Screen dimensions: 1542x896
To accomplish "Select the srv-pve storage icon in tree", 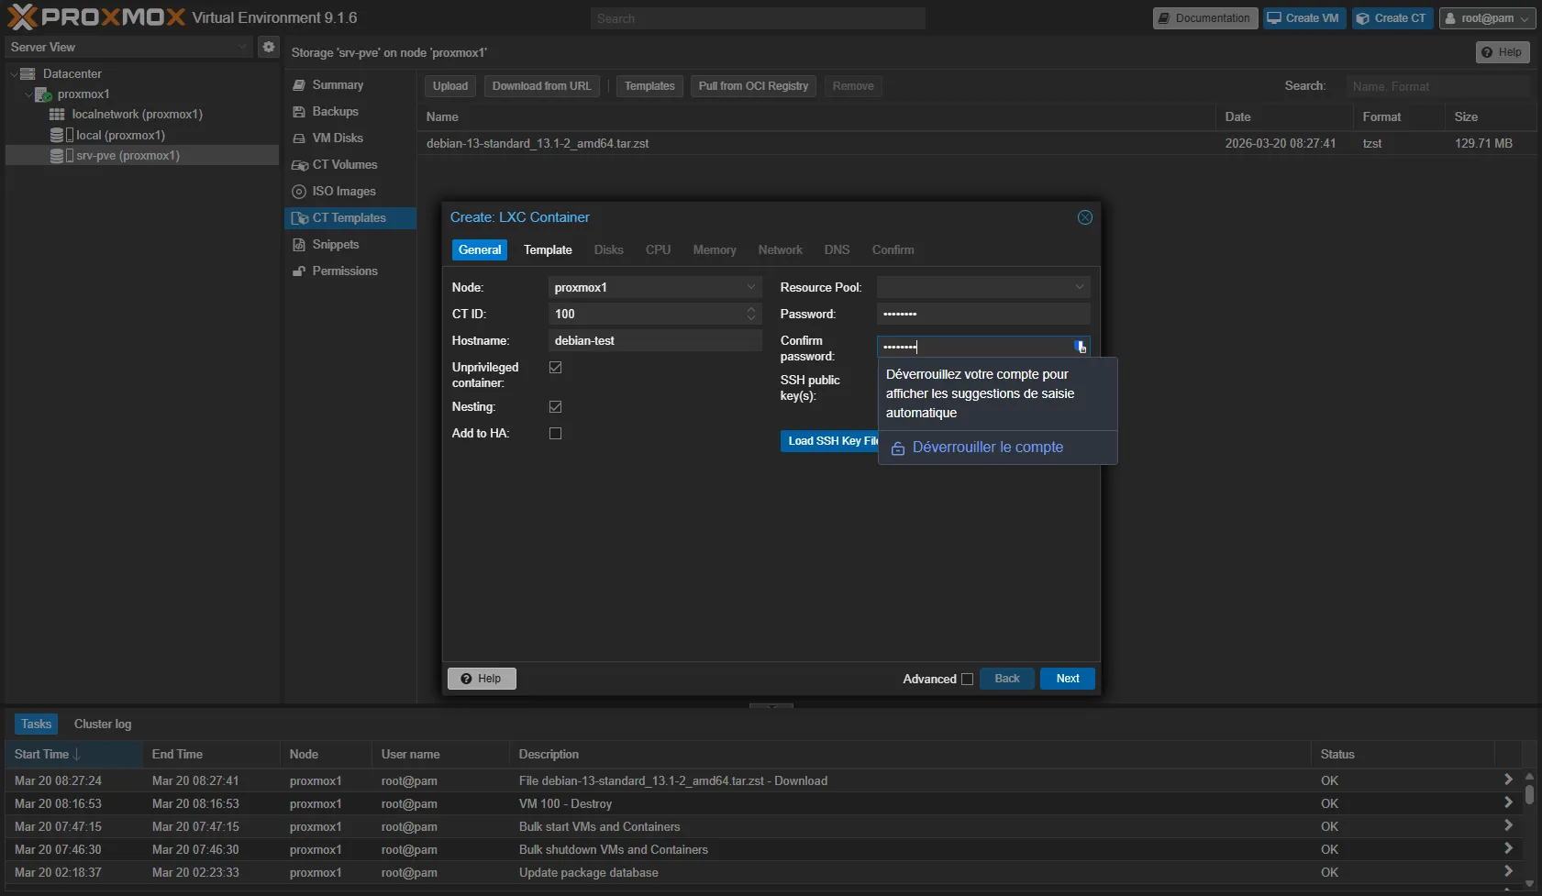I will point(57,156).
